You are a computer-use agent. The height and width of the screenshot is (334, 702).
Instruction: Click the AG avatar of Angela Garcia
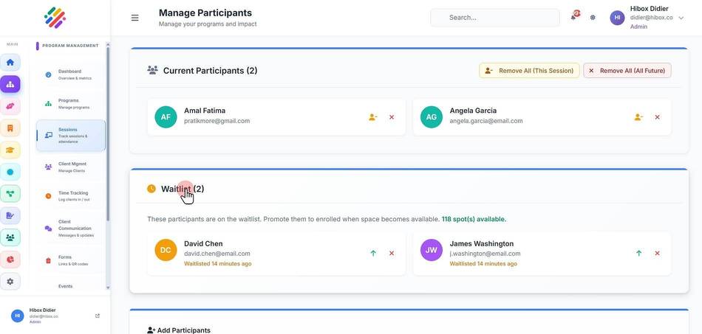[x=431, y=117]
